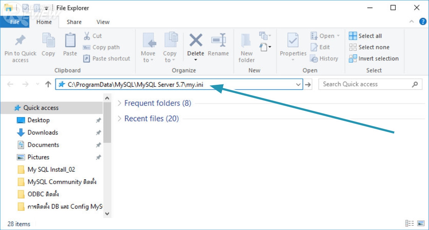Image resolution: width=429 pixels, height=230 pixels.
Task: Click the Search Quick access box
Action: click(370, 84)
